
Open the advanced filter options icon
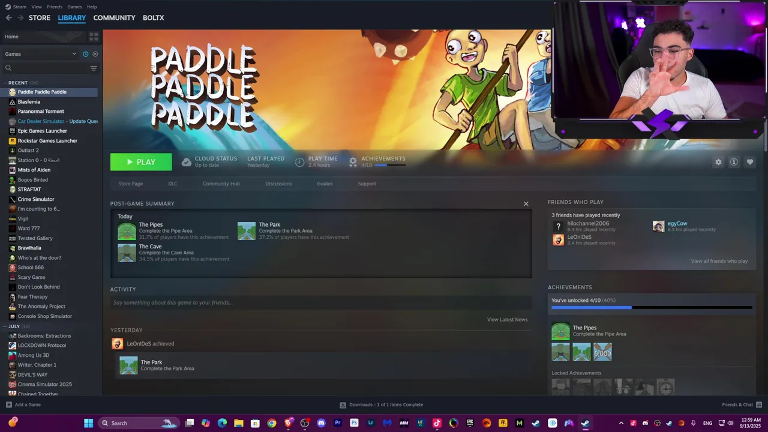click(94, 68)
